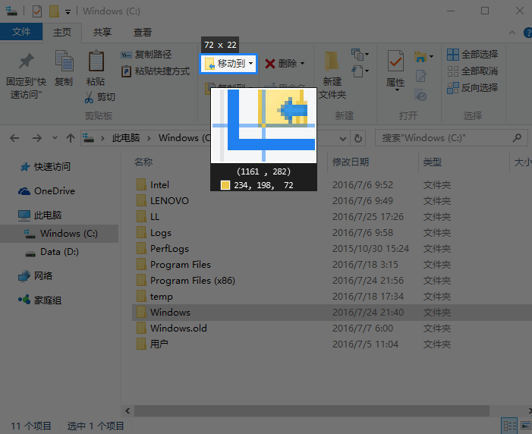Go Up one level arrow
This screenshot has height=434, width=532.
coord(71,138)
